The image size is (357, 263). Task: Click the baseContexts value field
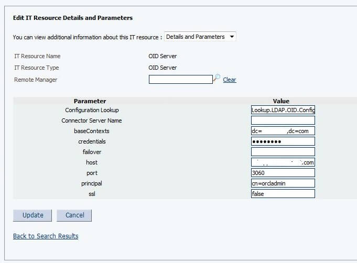[283, 131]
